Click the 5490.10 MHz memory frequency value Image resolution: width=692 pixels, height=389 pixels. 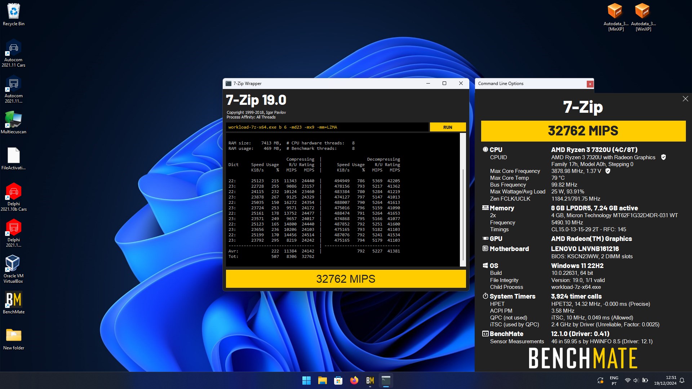click(x=567, y=222)
